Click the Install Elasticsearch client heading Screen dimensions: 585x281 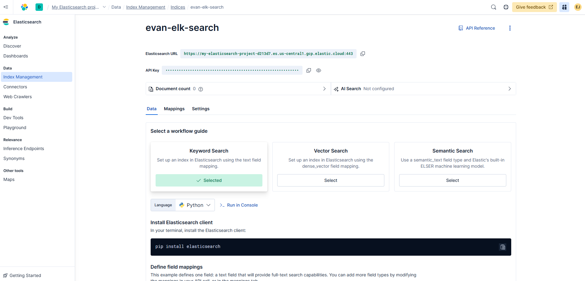(x=182, y=222)
